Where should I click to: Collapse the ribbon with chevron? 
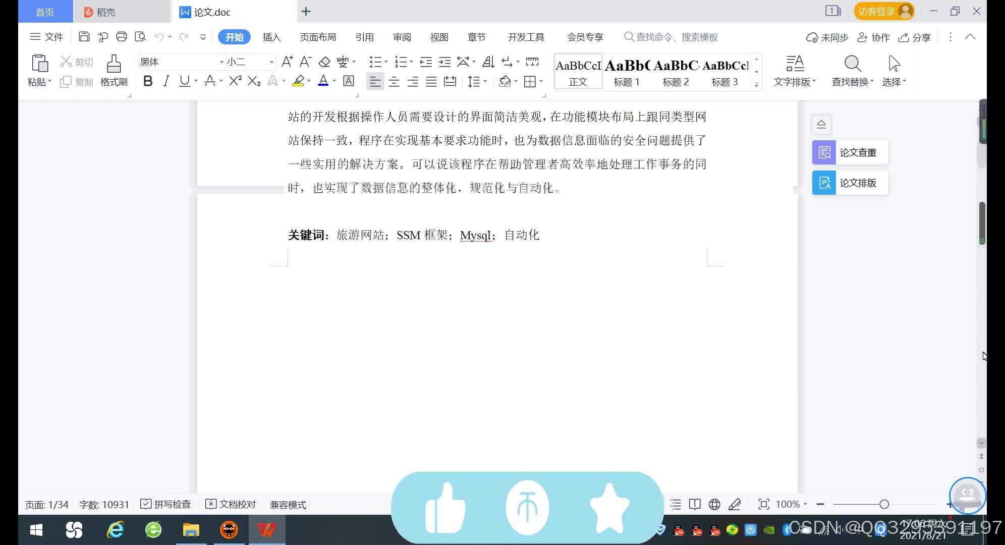(x=970, y=37)
